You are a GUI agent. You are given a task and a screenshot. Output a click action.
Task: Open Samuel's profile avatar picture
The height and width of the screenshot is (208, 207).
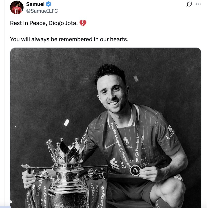pyautogui.click(x=17, y=7)
